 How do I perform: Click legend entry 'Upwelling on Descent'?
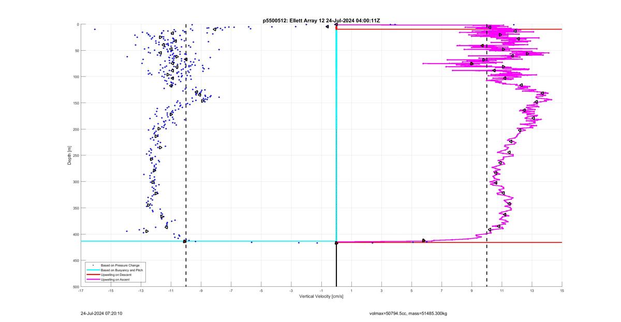click(116, 275)
